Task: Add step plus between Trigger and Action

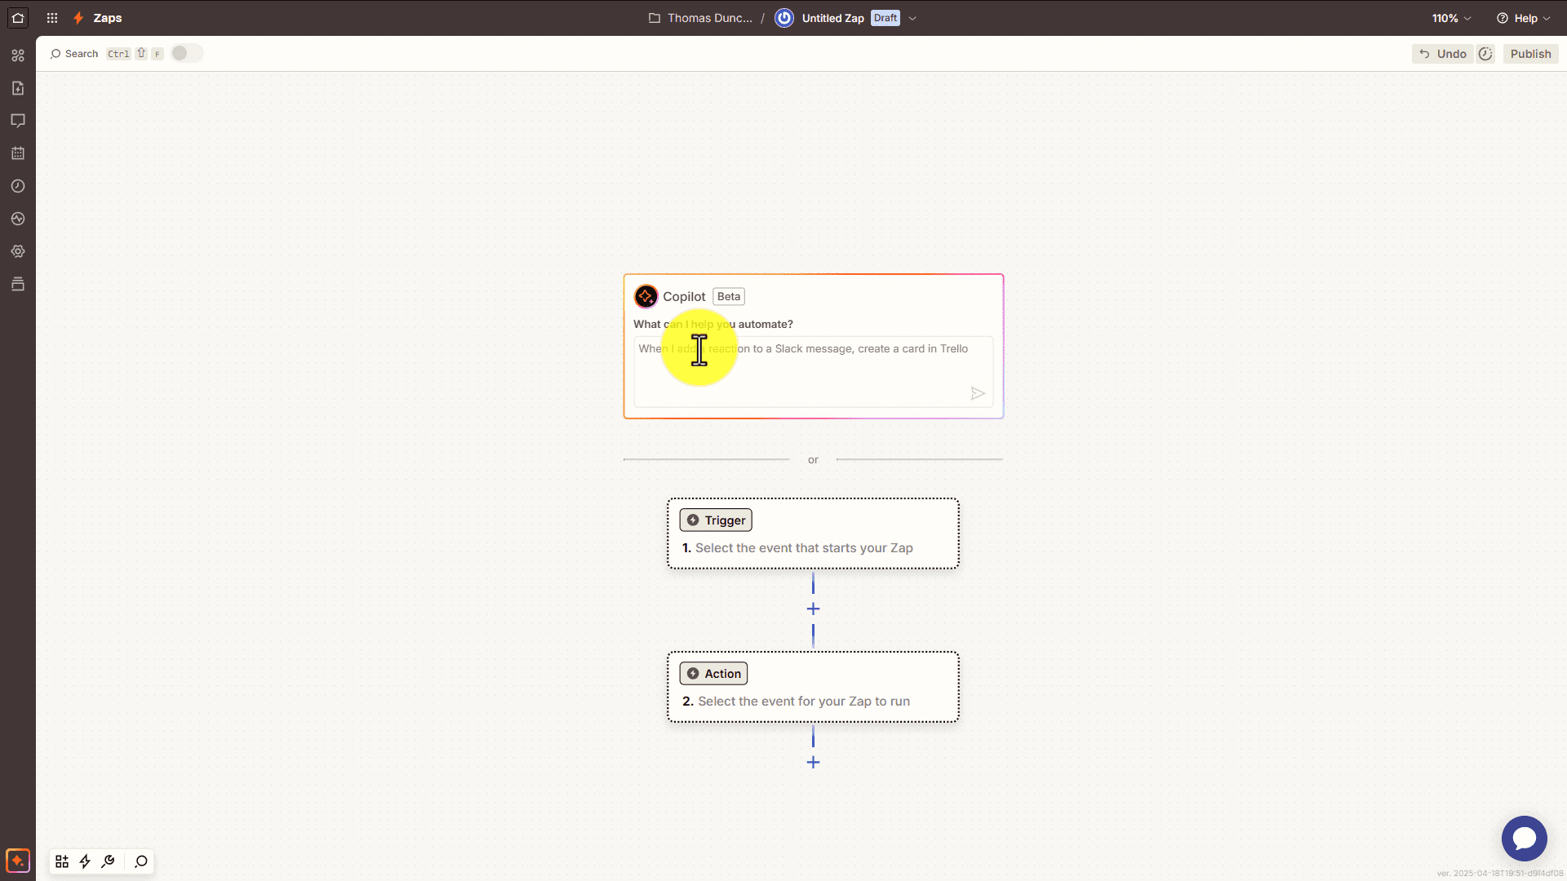Action: tap(813, 609)
